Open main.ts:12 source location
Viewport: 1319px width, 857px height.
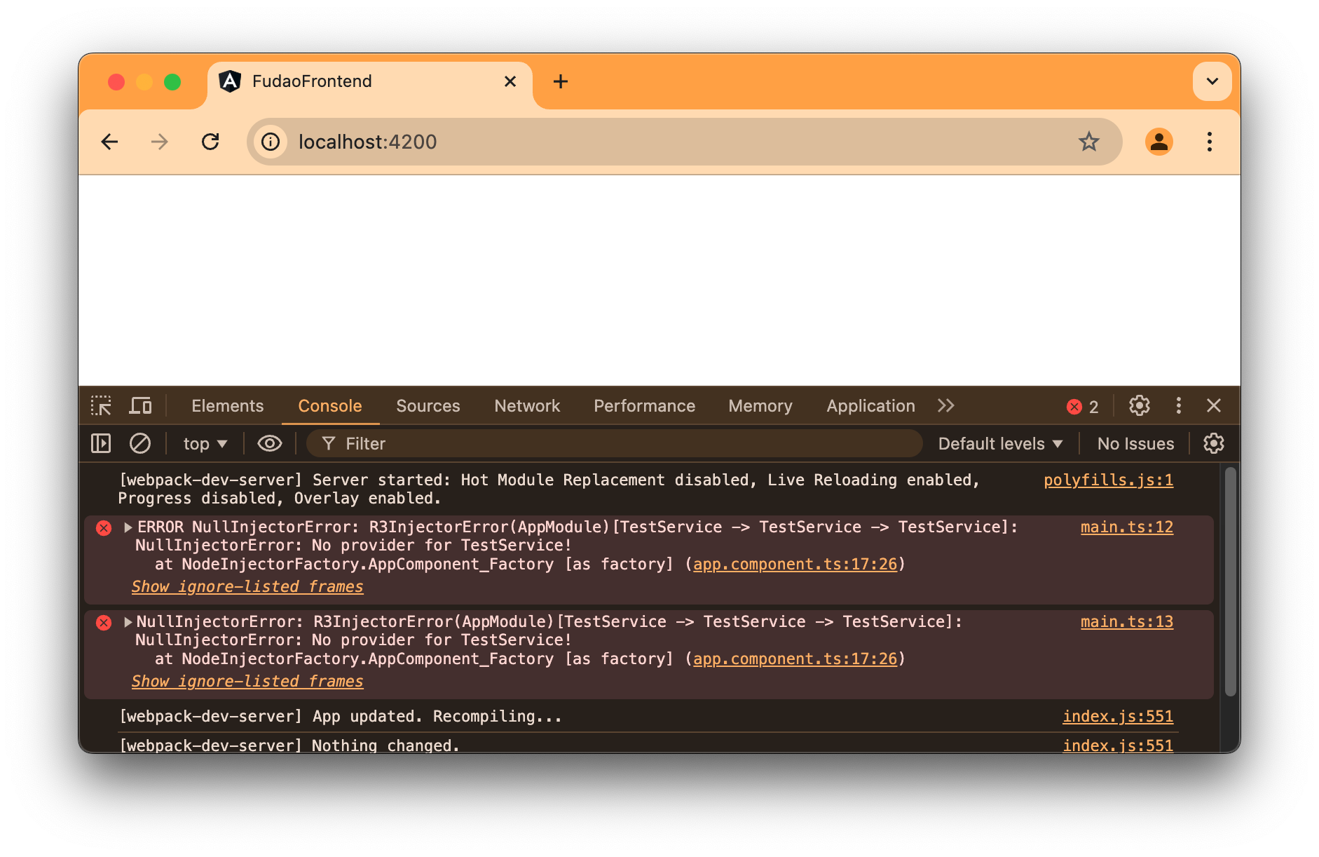[x=1126, y=527]
